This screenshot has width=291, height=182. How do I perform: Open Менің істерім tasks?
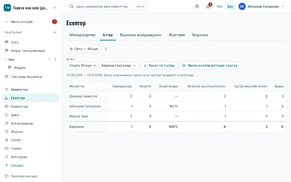click(x=31, y=22)
